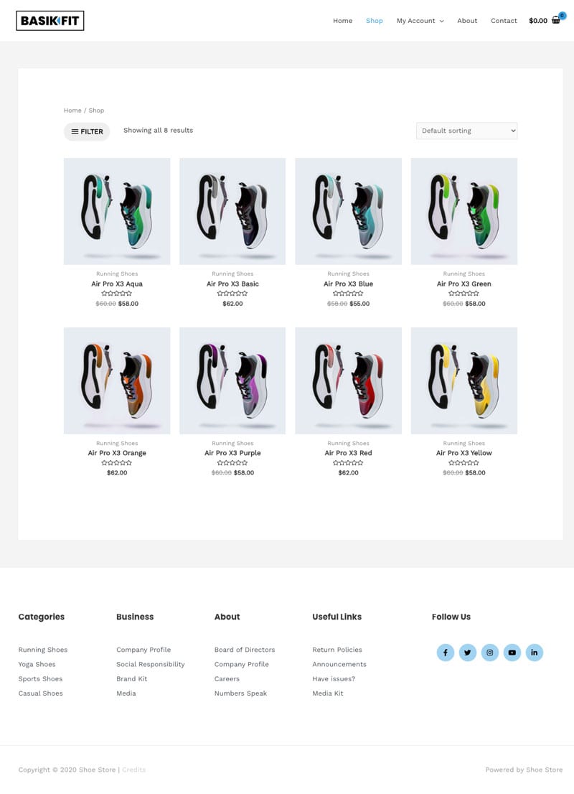Open the Air Pro X3 Green title link
Screen dimensions: 574x794
pos(464,284)
